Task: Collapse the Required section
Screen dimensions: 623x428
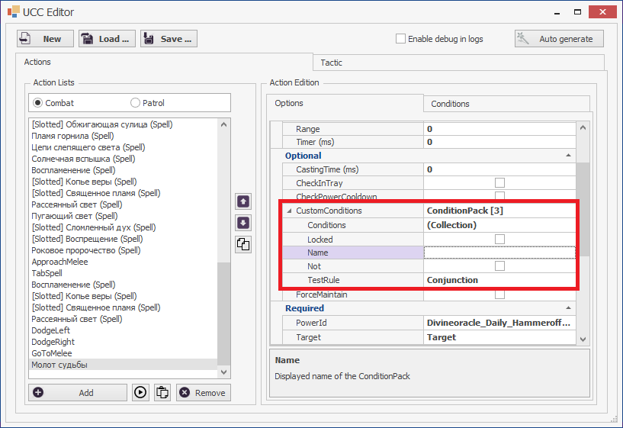Action: point(569,308)
